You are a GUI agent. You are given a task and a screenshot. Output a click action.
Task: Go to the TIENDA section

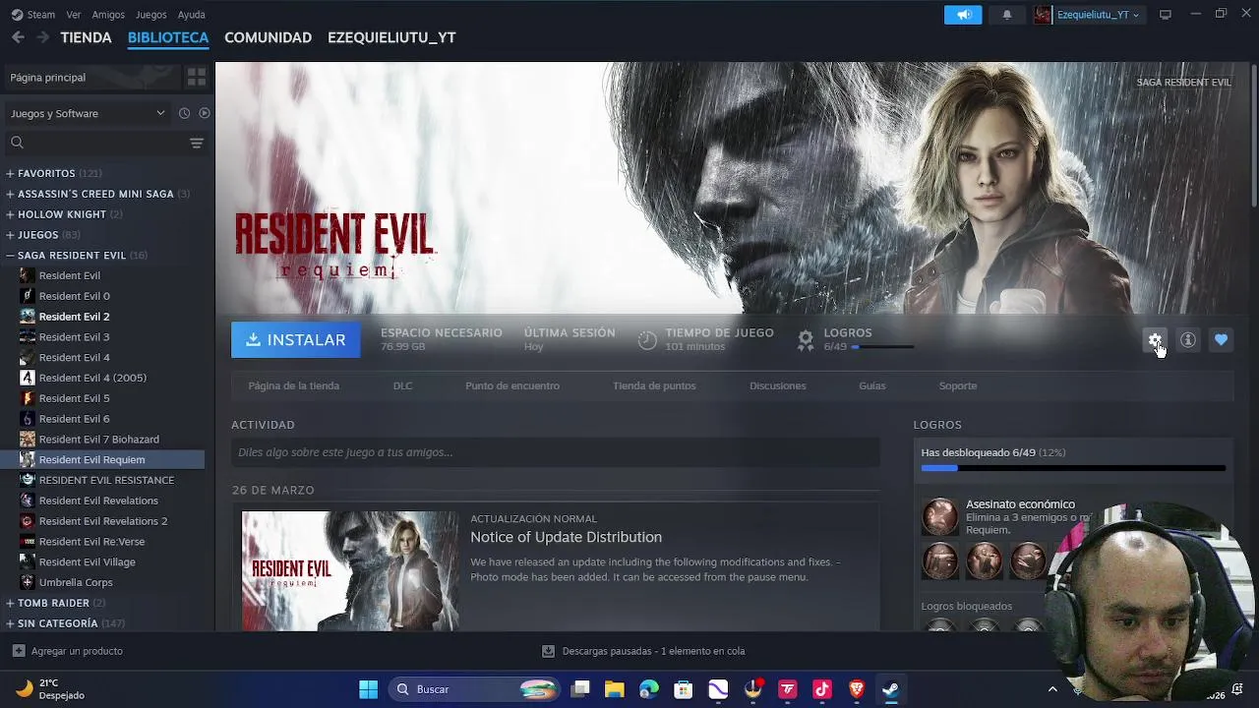87,37
